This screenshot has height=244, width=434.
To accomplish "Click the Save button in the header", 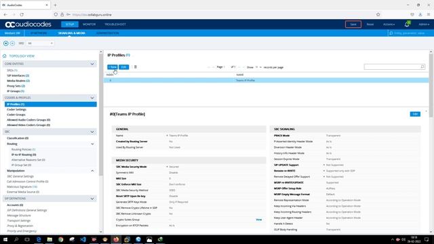I will coord(353,24).
